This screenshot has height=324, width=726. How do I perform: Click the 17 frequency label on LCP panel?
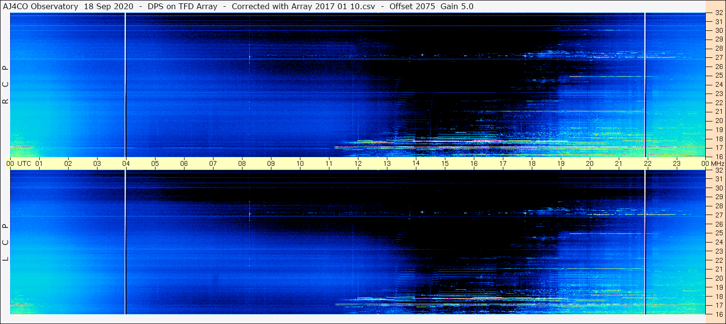click(719, 305)
